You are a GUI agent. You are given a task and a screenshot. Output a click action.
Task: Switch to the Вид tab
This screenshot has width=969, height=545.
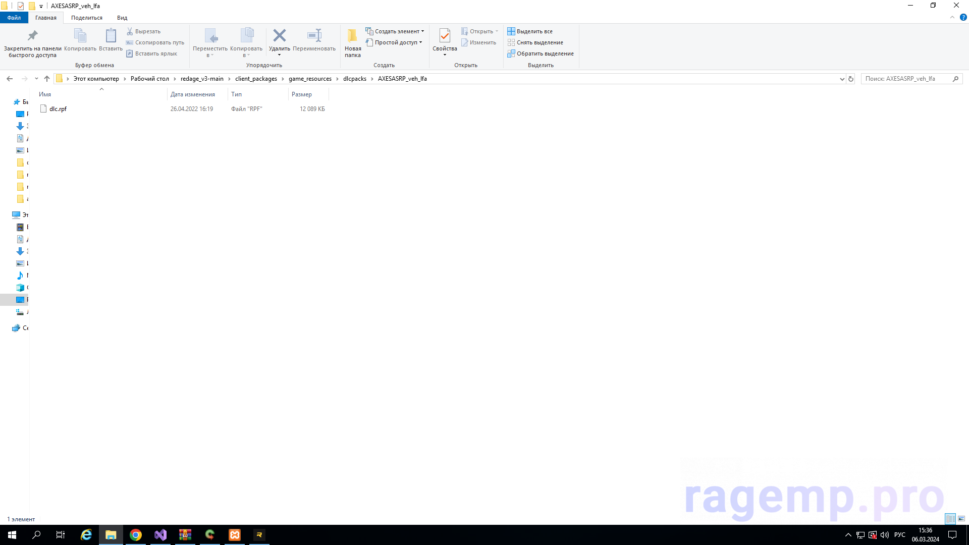[x=122, y=18]
